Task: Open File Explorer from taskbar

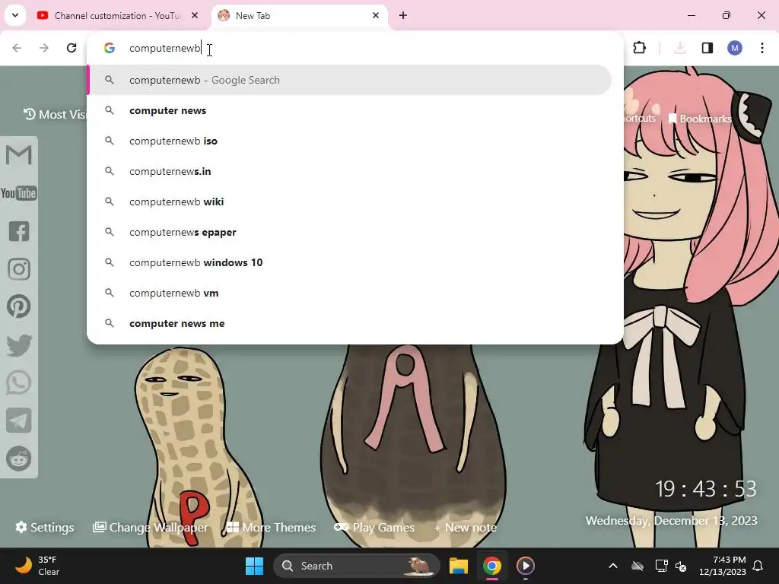Action: coord(459,566)
